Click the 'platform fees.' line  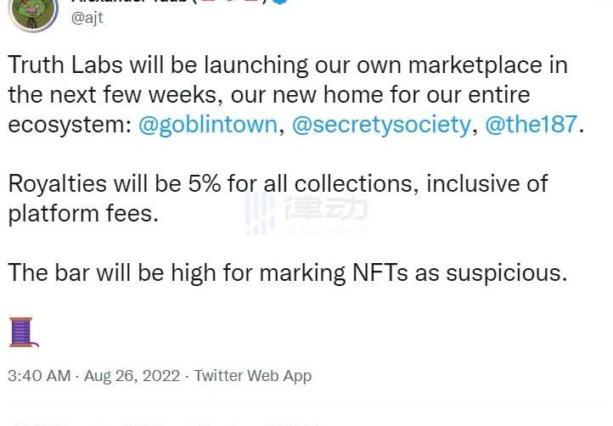[x=83, y=213]
